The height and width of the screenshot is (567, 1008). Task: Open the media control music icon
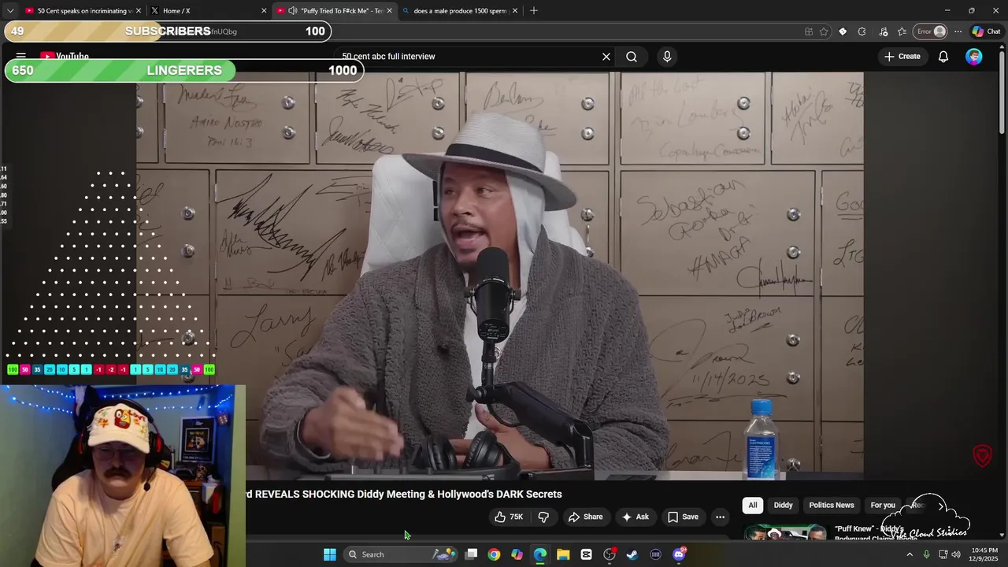[x=883, y=31]
